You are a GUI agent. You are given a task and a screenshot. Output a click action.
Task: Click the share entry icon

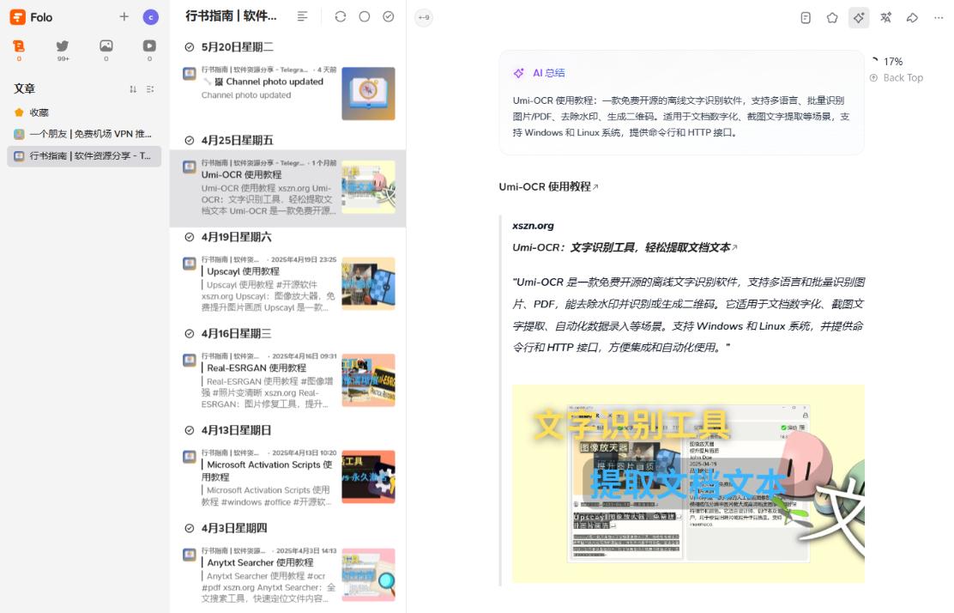pyautogui.click(x=912, y=17)
